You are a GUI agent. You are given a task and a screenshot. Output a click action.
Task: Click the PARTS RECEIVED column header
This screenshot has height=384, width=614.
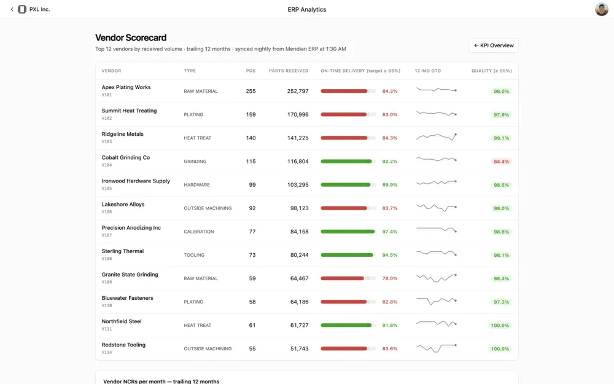(x=289, y=71)
